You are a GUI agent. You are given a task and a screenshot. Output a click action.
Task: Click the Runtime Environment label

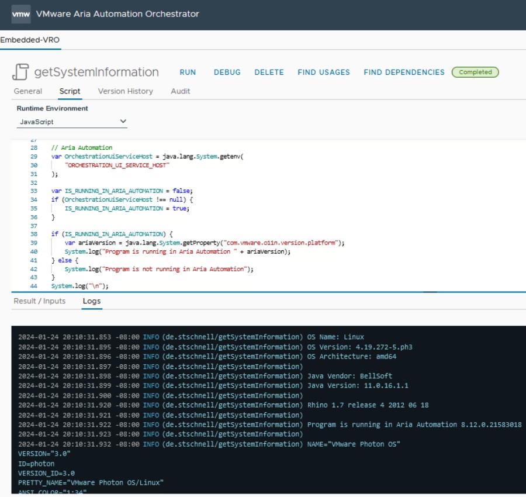pyautogui.click(x=53, y=108)
